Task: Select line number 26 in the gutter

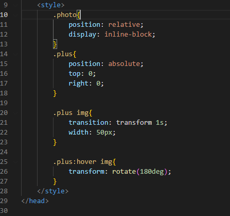Action: point(4,172)
